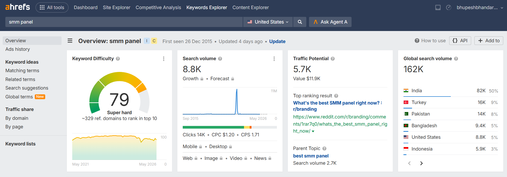Click the yellow C intent badge

pos(154,41)
